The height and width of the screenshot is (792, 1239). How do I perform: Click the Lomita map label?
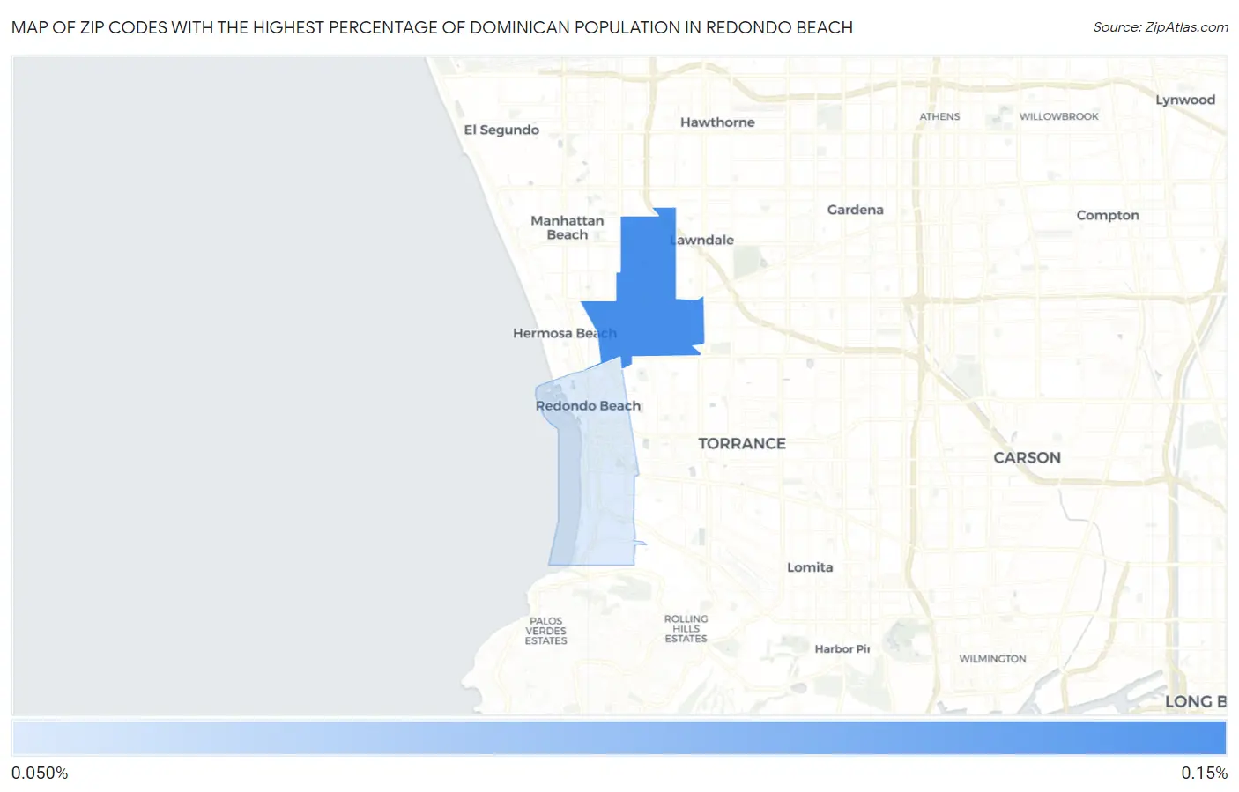pyautogui.click(x=810, y=567)
